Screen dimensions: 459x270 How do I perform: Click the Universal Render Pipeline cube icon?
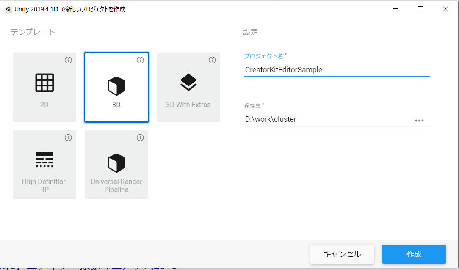pos(116,163)
